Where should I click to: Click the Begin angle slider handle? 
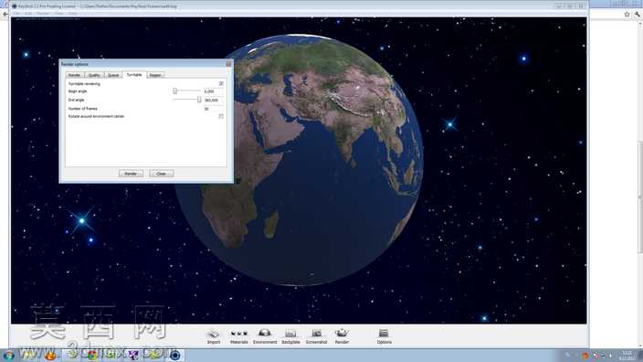pos(175,91)
